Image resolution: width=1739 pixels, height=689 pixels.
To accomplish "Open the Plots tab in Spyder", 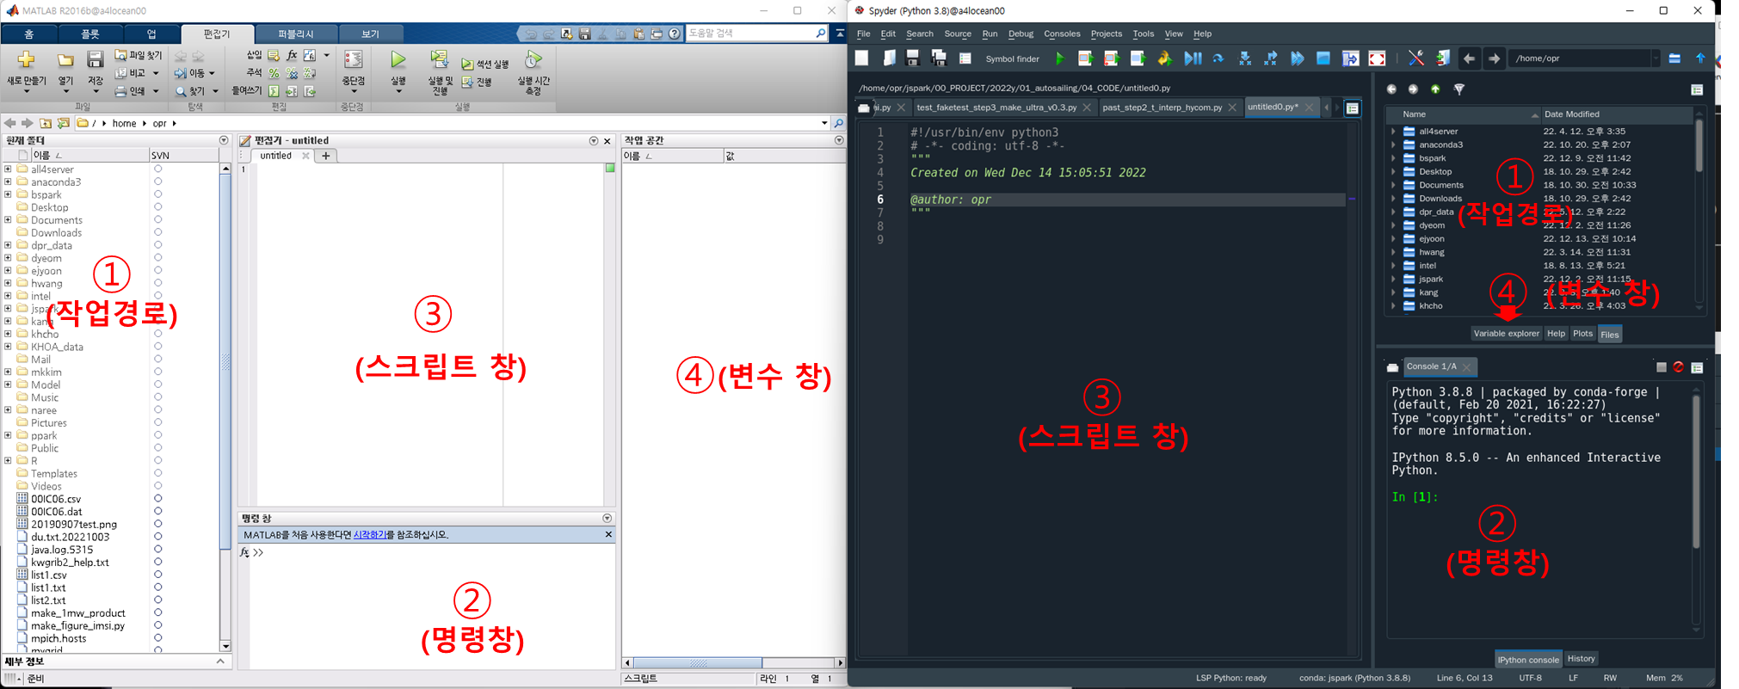I will (x=1582, y=334).
